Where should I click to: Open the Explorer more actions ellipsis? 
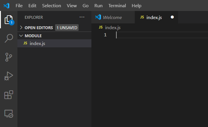pyautogui.click(x=82, y=17)
